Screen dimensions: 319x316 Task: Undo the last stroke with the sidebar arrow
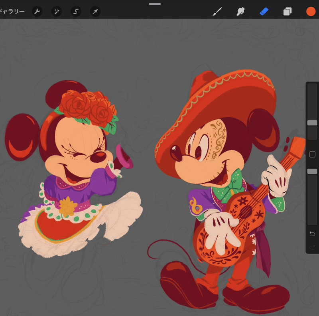312,233
